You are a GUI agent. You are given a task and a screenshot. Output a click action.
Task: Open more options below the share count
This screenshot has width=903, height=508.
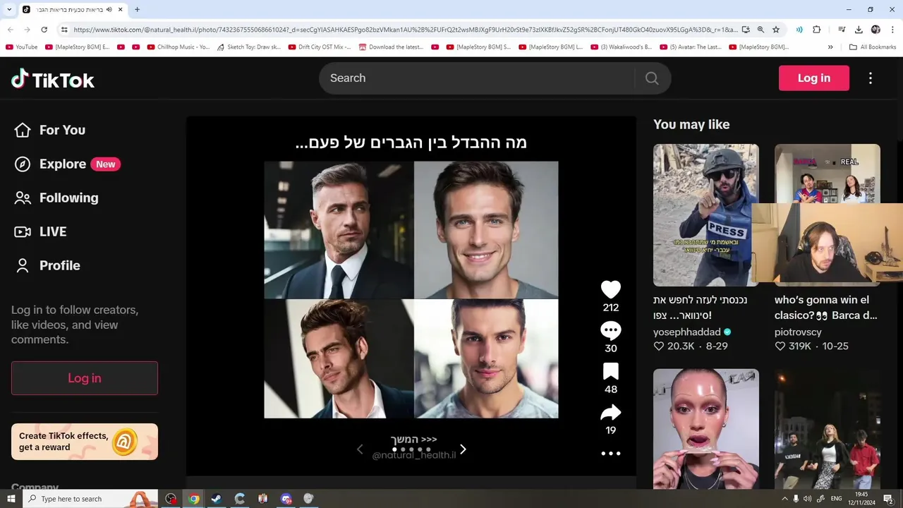coord(611,454)
